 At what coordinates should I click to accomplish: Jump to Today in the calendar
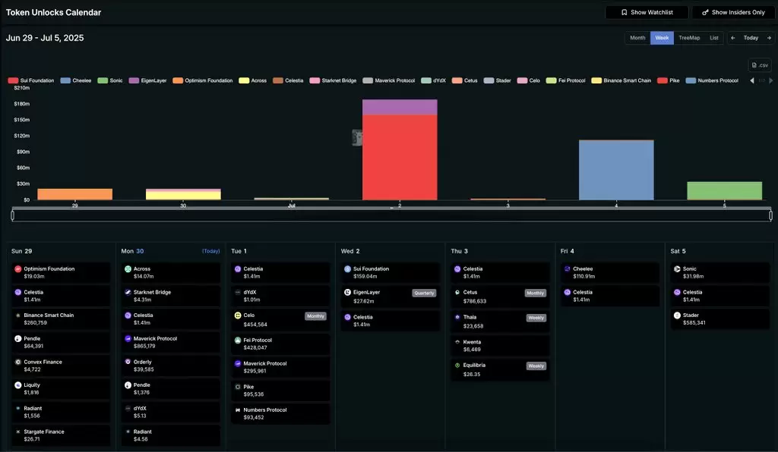tap(751, 38)
